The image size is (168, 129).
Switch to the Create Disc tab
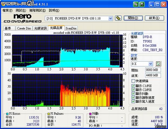[24, 28]
